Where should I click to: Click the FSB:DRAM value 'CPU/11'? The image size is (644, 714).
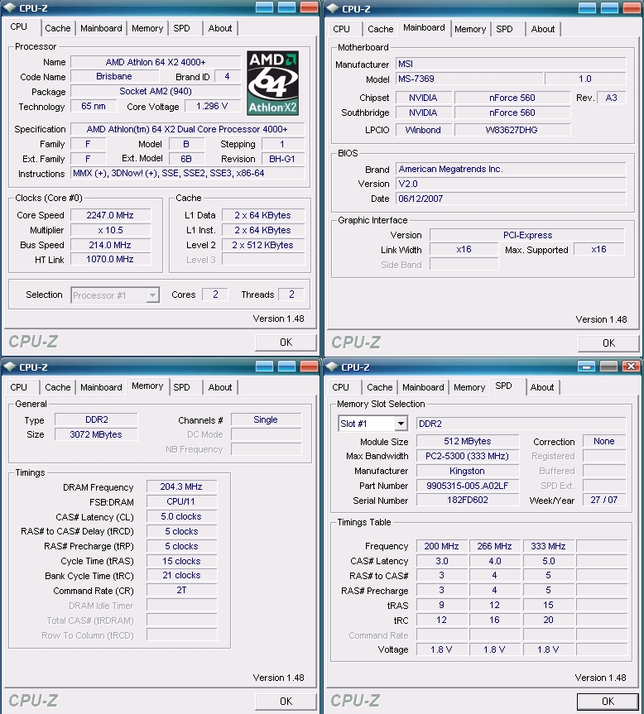pyautogui.click(x=181, y=501)
